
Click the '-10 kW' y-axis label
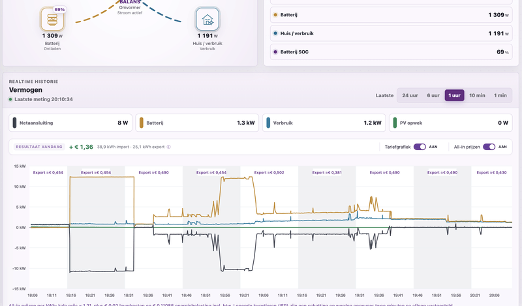click(19, 268)
